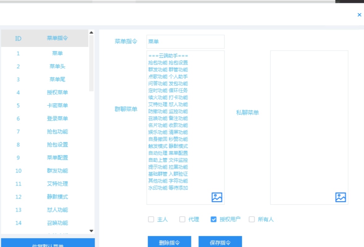The image size is (364, 247).
Task: Uncheck the 授权用户 checkbox
Action: (x=213, y=219)
